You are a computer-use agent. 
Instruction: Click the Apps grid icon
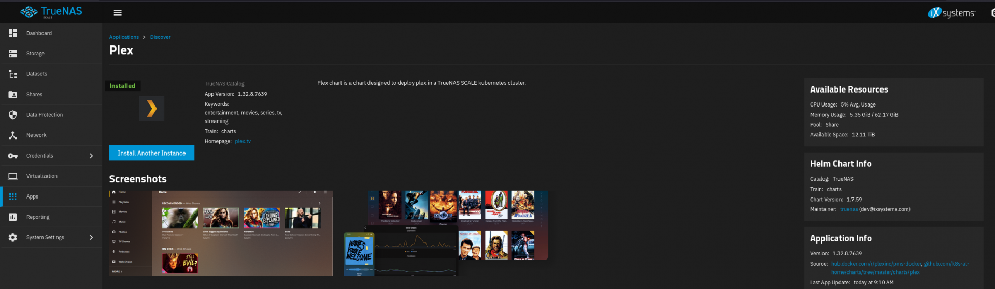(x=13, y=196)
